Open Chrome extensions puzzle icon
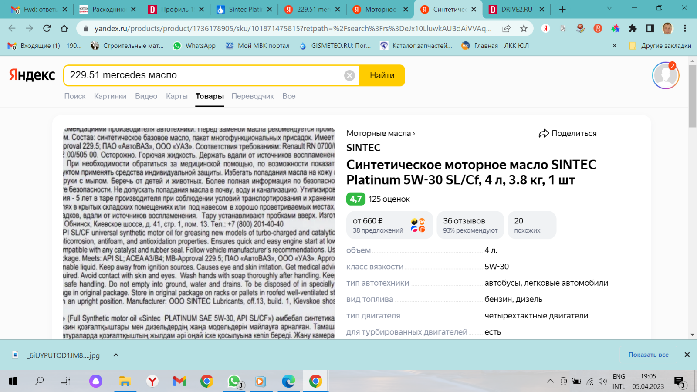 point(633,28)
